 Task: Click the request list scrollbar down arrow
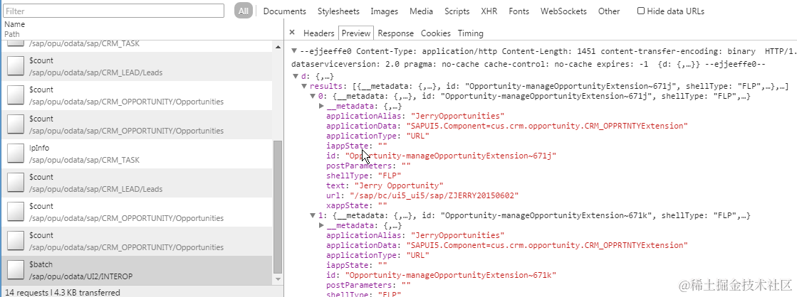click(278, 279)
